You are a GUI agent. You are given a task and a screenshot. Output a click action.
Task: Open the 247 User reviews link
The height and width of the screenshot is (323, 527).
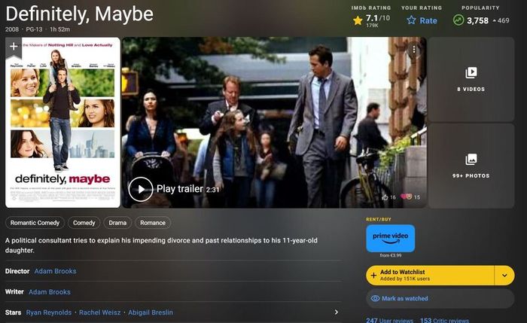(389, 320)
